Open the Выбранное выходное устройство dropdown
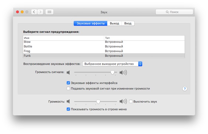 coord(112,64)
